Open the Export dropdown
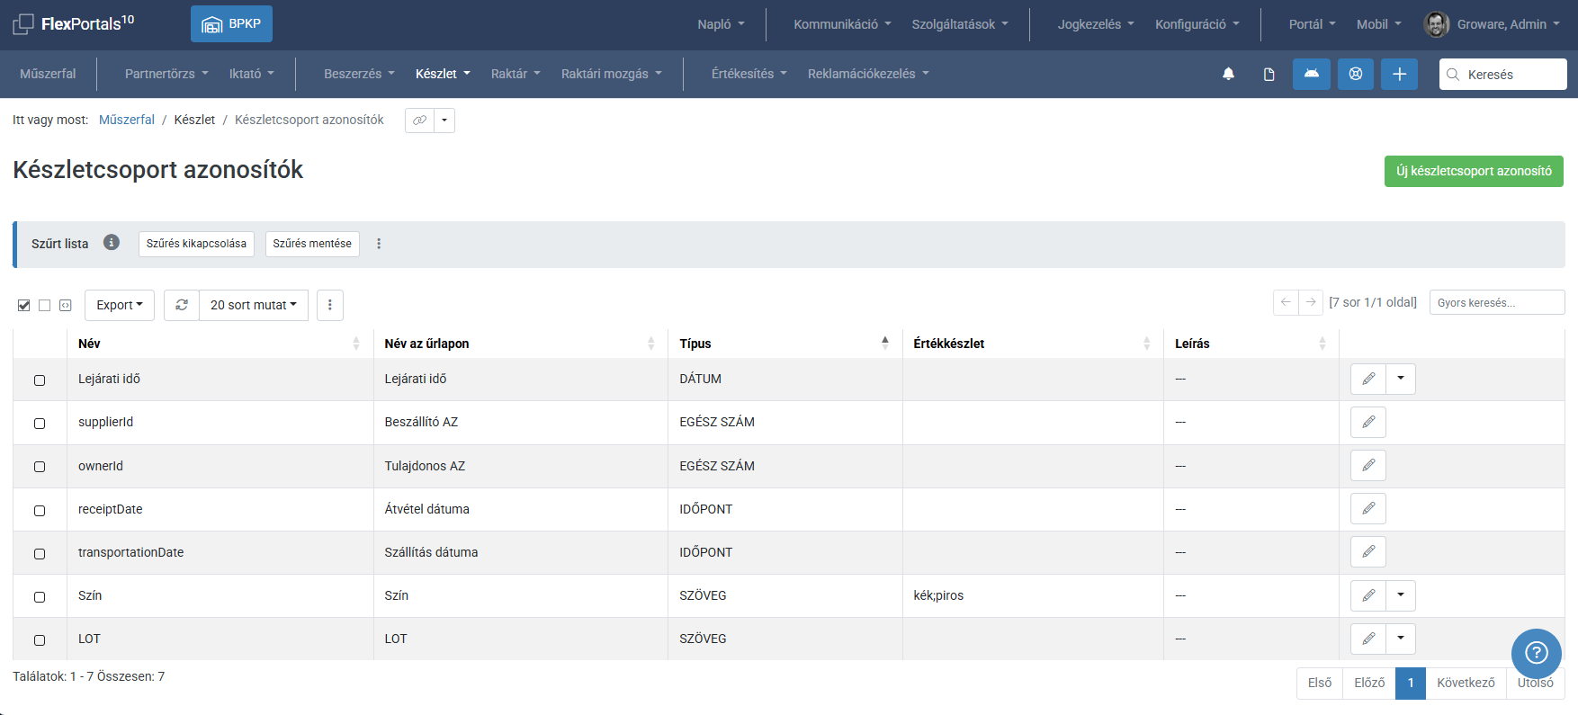 120,305
